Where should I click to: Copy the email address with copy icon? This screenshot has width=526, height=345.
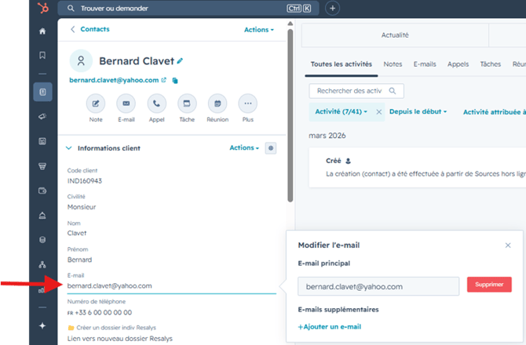coord(175,81)
